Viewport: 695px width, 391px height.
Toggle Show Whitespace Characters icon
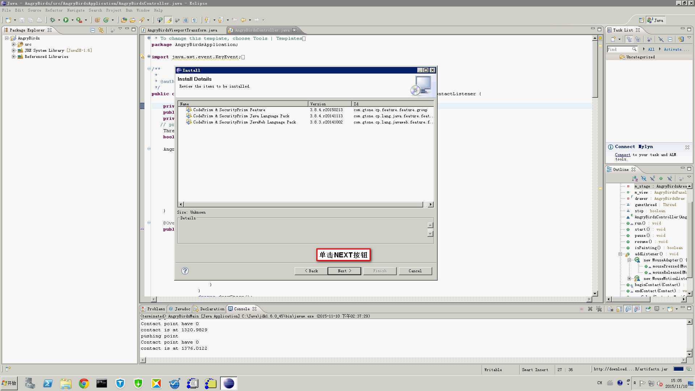pyautogui.click(x=194, y=20)
